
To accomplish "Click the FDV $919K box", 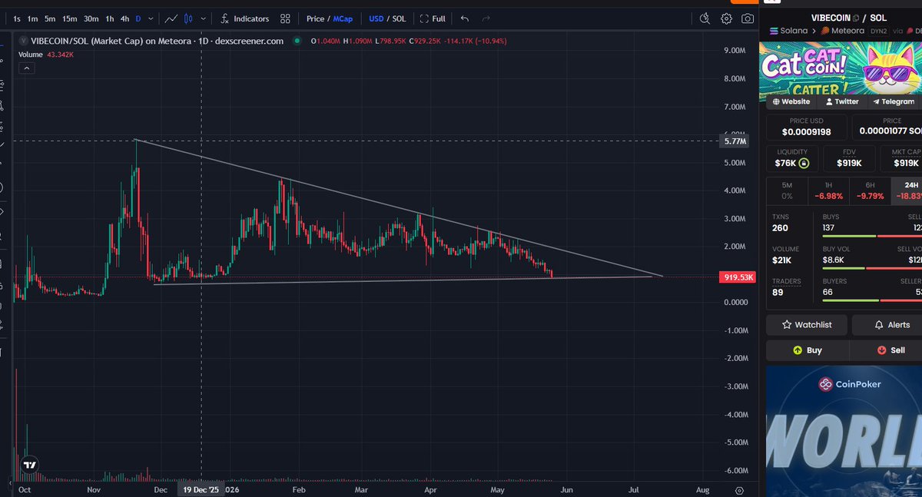I will click(849, 158).
